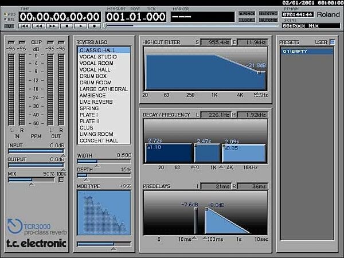Click highcut filter E frequency 11.9kHz field
The width and height of the screenshot is (344, 258).
pos(252,42)
